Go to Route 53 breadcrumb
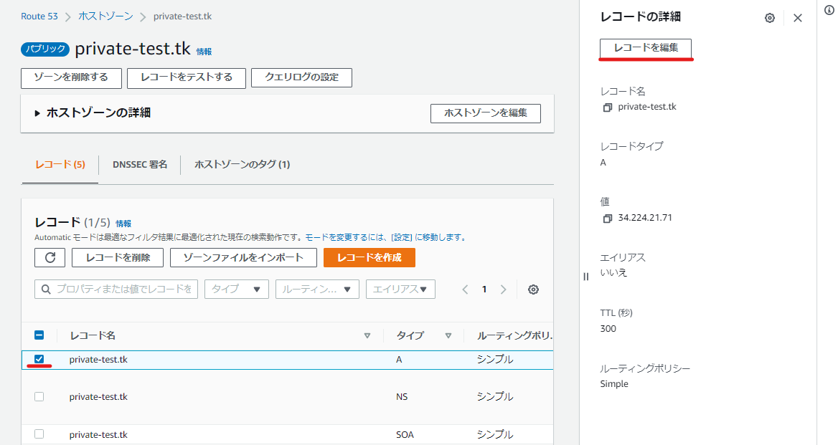Viewport: 838px width, 445px height. tap(39, 16)
